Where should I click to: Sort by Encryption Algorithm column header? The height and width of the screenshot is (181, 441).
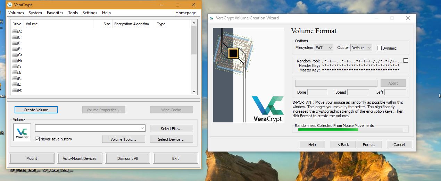coord(134,24)
